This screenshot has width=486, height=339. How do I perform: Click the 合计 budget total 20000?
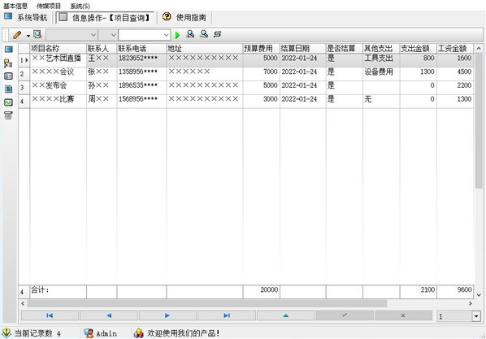(x=262, y=292)
